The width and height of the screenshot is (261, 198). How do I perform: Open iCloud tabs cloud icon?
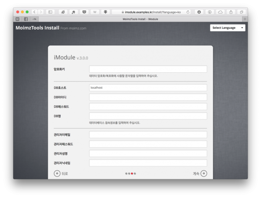pyautogui.click(x=220, y=12)
